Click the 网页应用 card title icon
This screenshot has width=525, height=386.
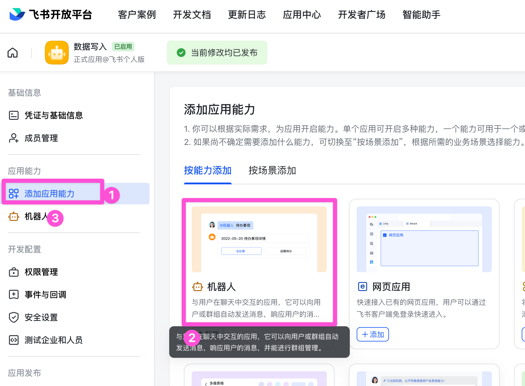click(x=362, y=287)
